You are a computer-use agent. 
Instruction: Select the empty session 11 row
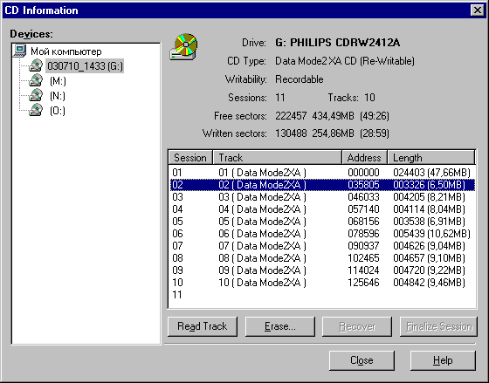click(322, 295)
